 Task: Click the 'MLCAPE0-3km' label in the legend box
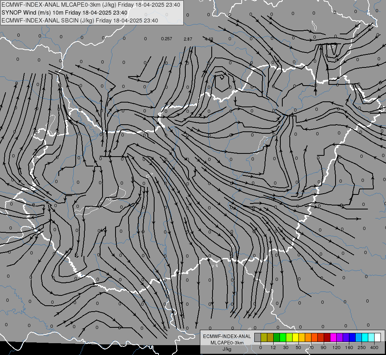click(227, 343)
